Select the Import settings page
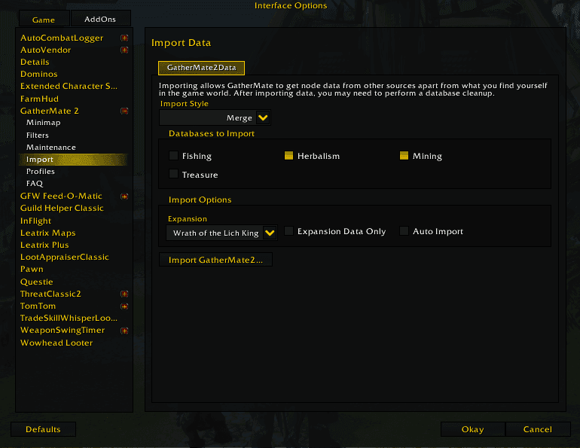This screenshot has width=580, height=448. 73,160
